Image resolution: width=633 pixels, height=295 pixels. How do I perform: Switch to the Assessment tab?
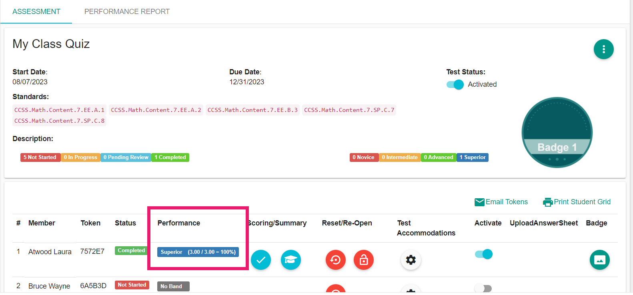pyautogui.click(x=36, y=12)
